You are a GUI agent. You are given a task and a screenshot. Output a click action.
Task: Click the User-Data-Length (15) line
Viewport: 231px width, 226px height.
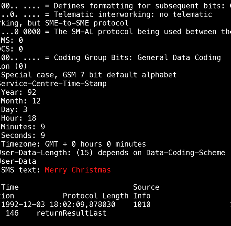[x=112, y=152]
